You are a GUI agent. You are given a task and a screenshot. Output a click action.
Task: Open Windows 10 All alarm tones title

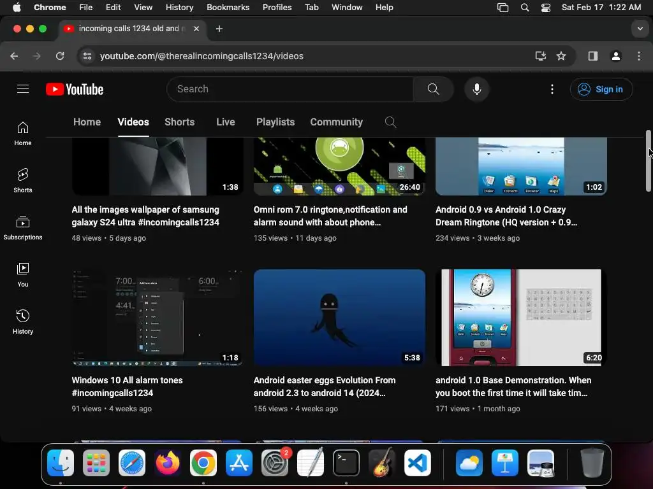point(127,386)
